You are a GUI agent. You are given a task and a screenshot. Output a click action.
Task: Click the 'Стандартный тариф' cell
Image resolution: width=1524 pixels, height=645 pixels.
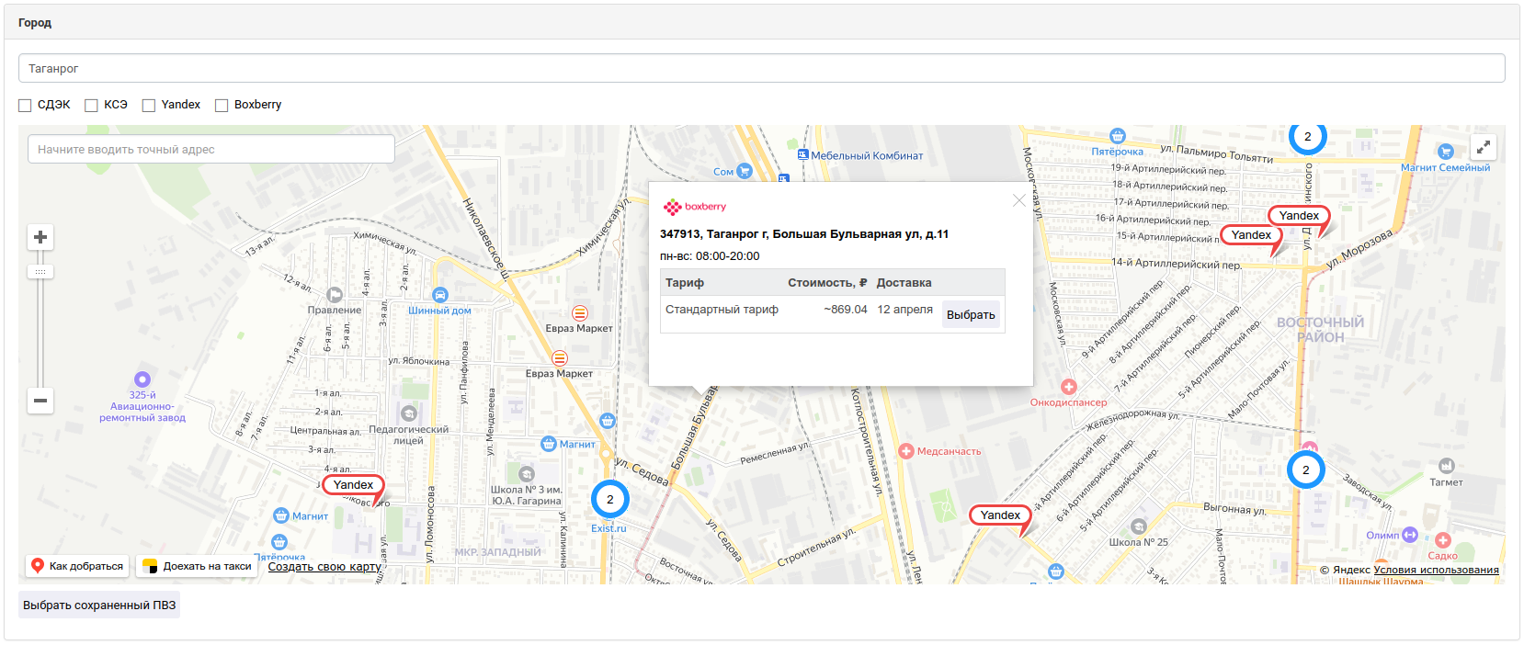(x=722, y=310)
